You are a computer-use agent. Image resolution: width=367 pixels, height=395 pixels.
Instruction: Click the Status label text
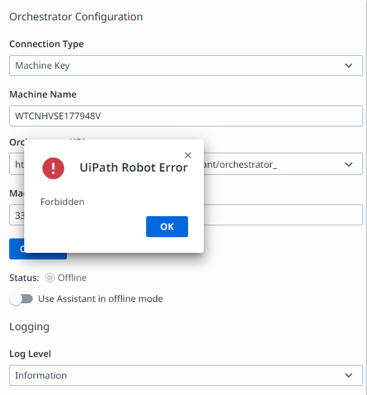pyautogui.click(x=24, y=278)
